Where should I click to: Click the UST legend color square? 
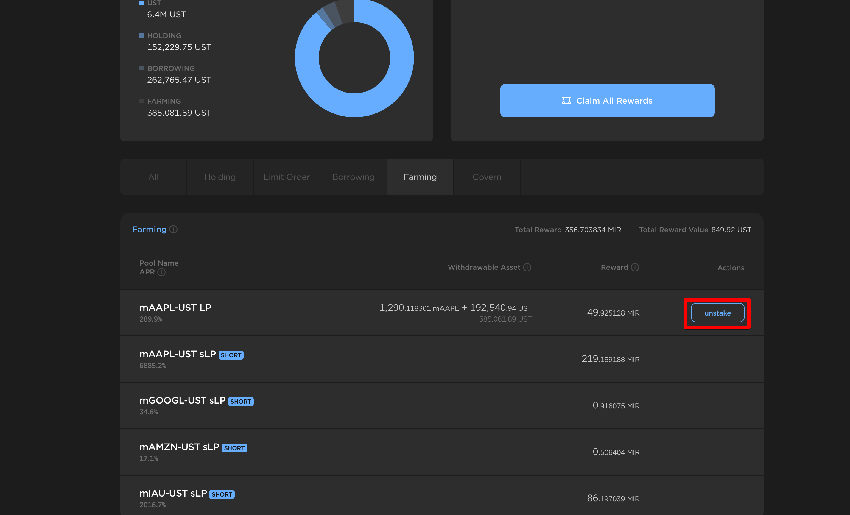pos(141,3)
